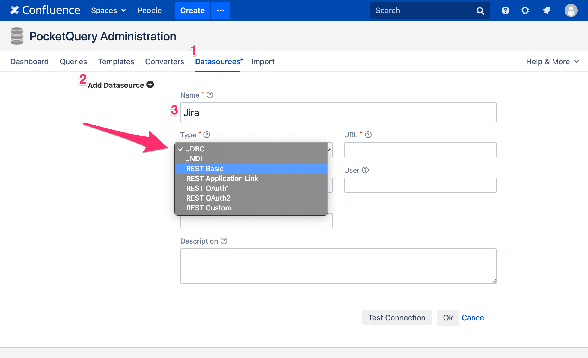This screenshot has width=588, height=358.
Task: Show help for the Description field
Action: coord(224,241)
